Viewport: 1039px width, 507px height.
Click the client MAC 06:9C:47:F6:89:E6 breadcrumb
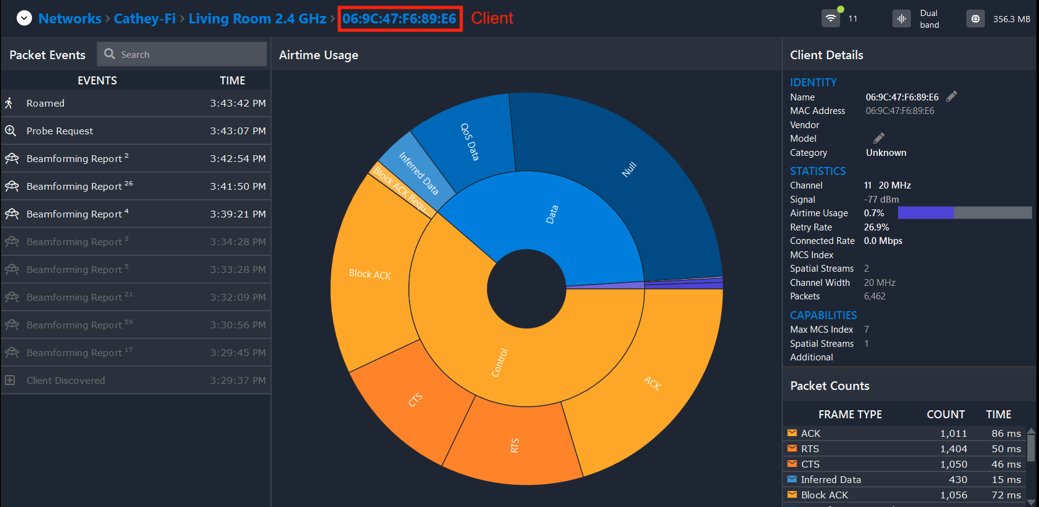399,18
